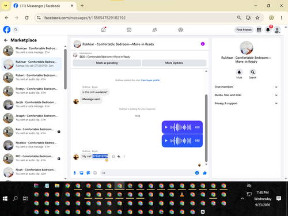
Task: Open Task View on taskbar
Action: [25, 199]
